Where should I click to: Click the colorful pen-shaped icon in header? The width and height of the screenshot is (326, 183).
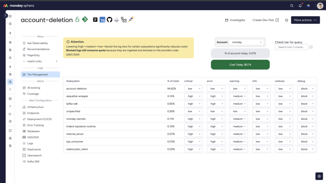pos(131,19)
